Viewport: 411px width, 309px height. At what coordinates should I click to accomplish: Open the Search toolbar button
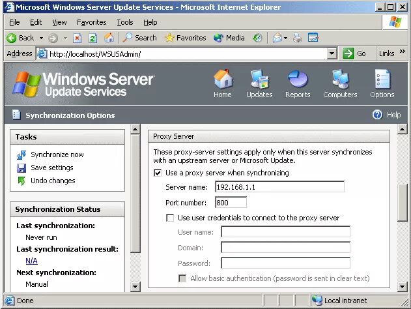point(140,38)
